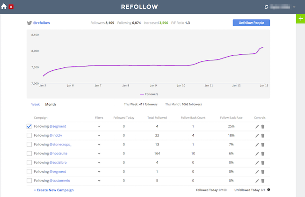Check the @socialbro campaign checkbox

coord(29,162)
